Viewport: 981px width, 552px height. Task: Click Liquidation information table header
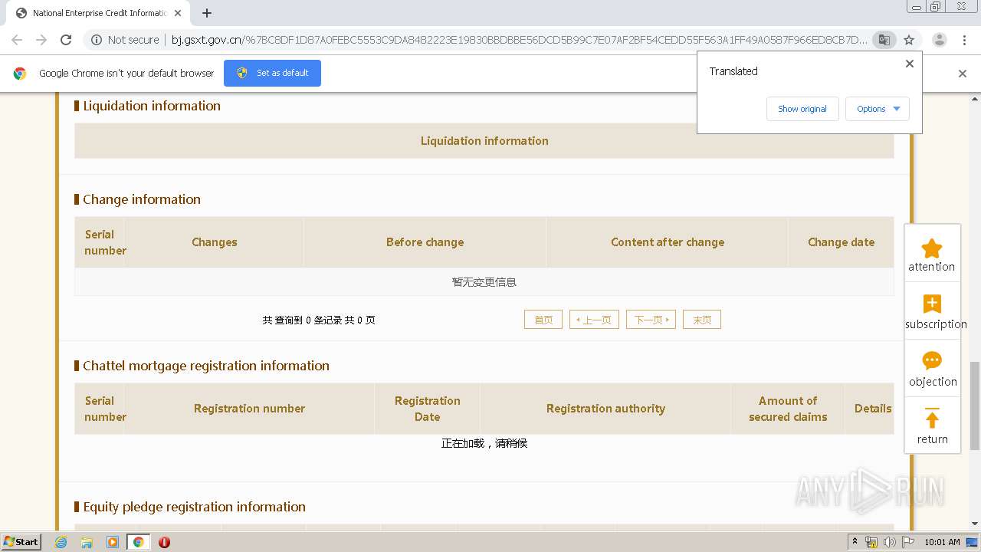coord(484,141)
